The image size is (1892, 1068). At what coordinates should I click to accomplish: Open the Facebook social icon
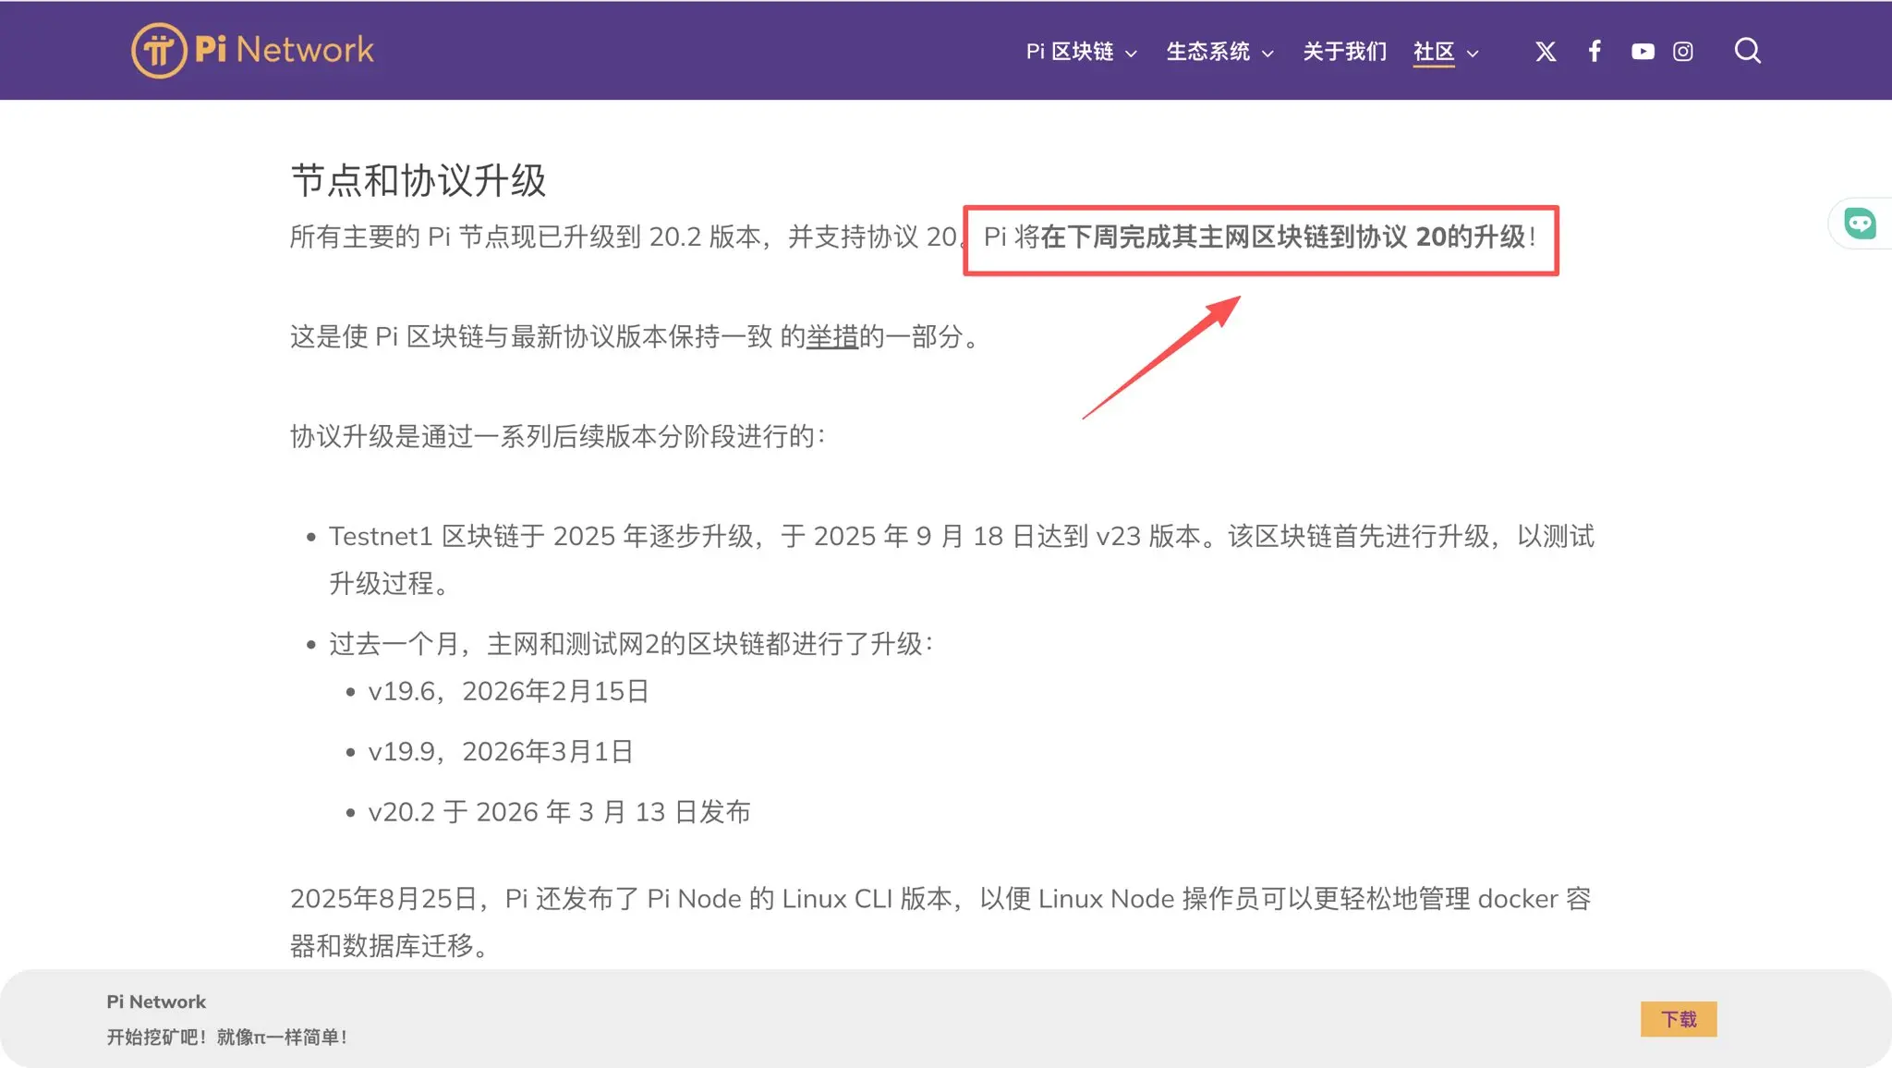pos(1595,52)
